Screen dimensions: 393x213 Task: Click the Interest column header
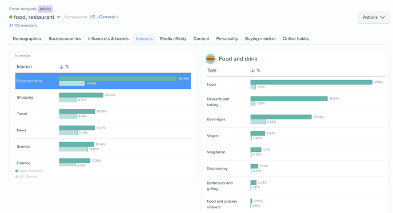25,67
